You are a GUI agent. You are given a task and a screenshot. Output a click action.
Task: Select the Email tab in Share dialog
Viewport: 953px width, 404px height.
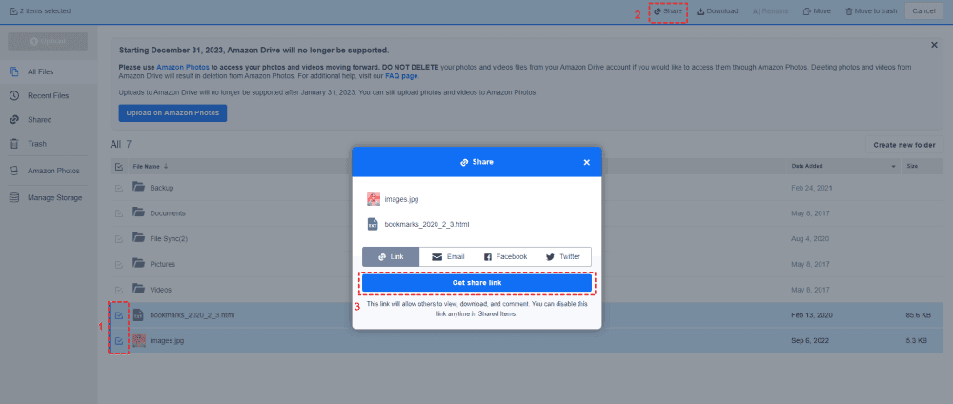[x=448, y=257]
